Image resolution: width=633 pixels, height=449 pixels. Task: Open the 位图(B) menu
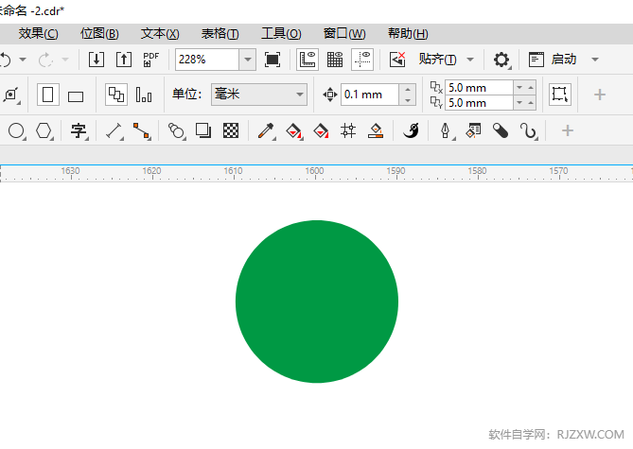pyautogui.click(x=99, y=33)
